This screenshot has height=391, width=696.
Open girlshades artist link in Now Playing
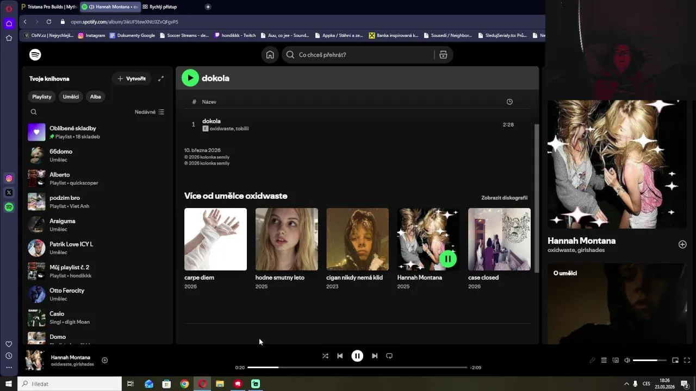(592, 250)
